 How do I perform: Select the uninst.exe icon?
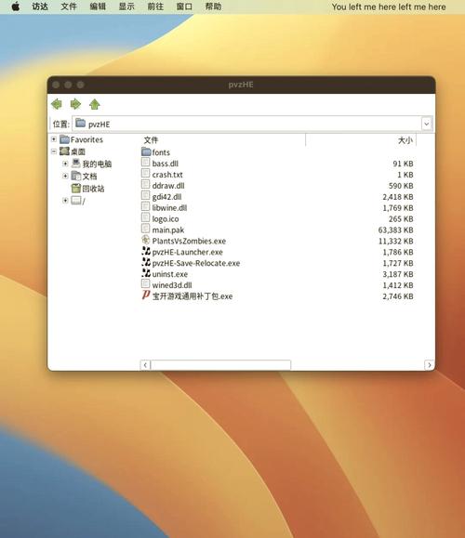pos(146,273)
